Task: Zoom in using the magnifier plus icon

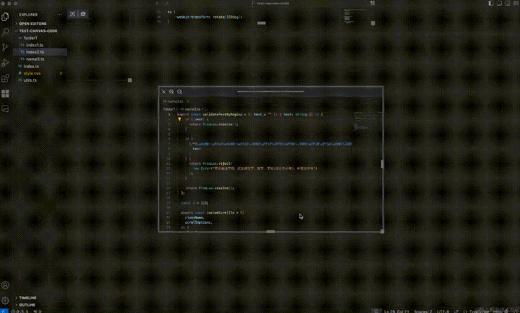Action: click(x=171, y=92)
